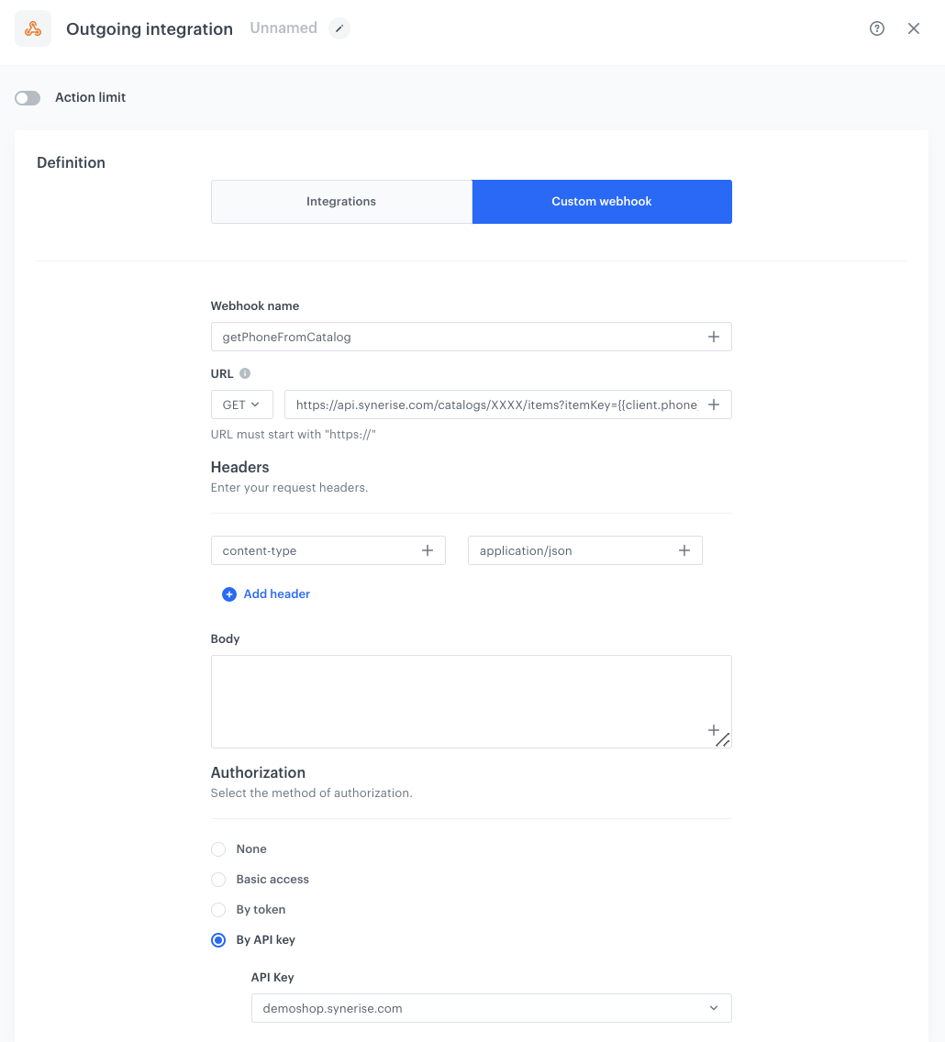Click the Synerise automation icon in the header
945x1042 pixels.
(33, 28)
